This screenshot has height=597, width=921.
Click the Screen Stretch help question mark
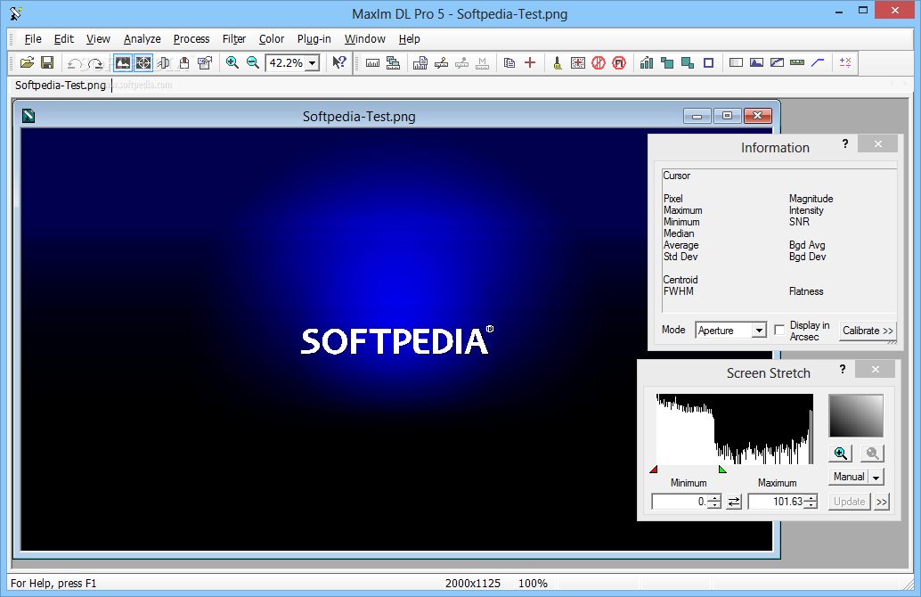click(843, 369)
